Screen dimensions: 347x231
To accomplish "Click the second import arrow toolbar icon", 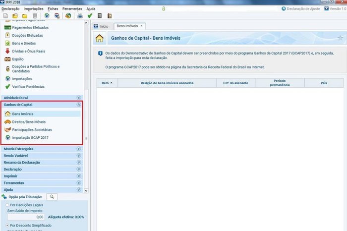I will 57,16.
